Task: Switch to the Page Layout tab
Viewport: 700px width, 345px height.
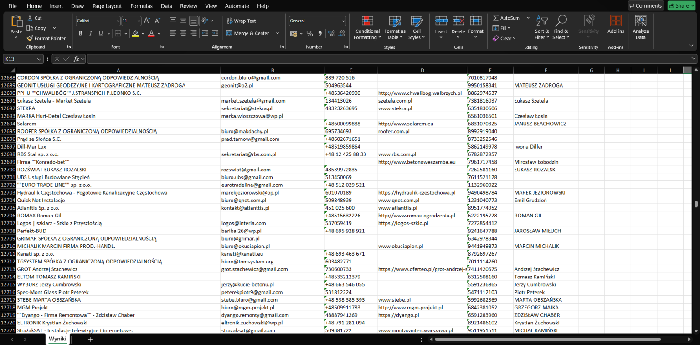Action: pos(107,6)
